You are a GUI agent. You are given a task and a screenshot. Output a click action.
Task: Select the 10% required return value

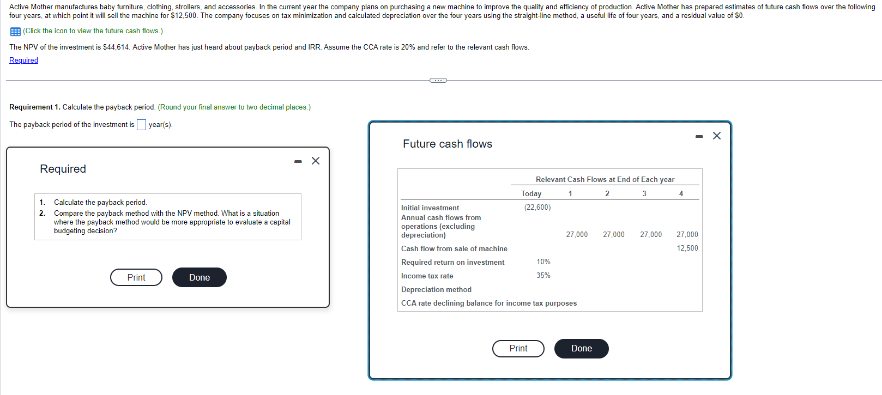543,262
